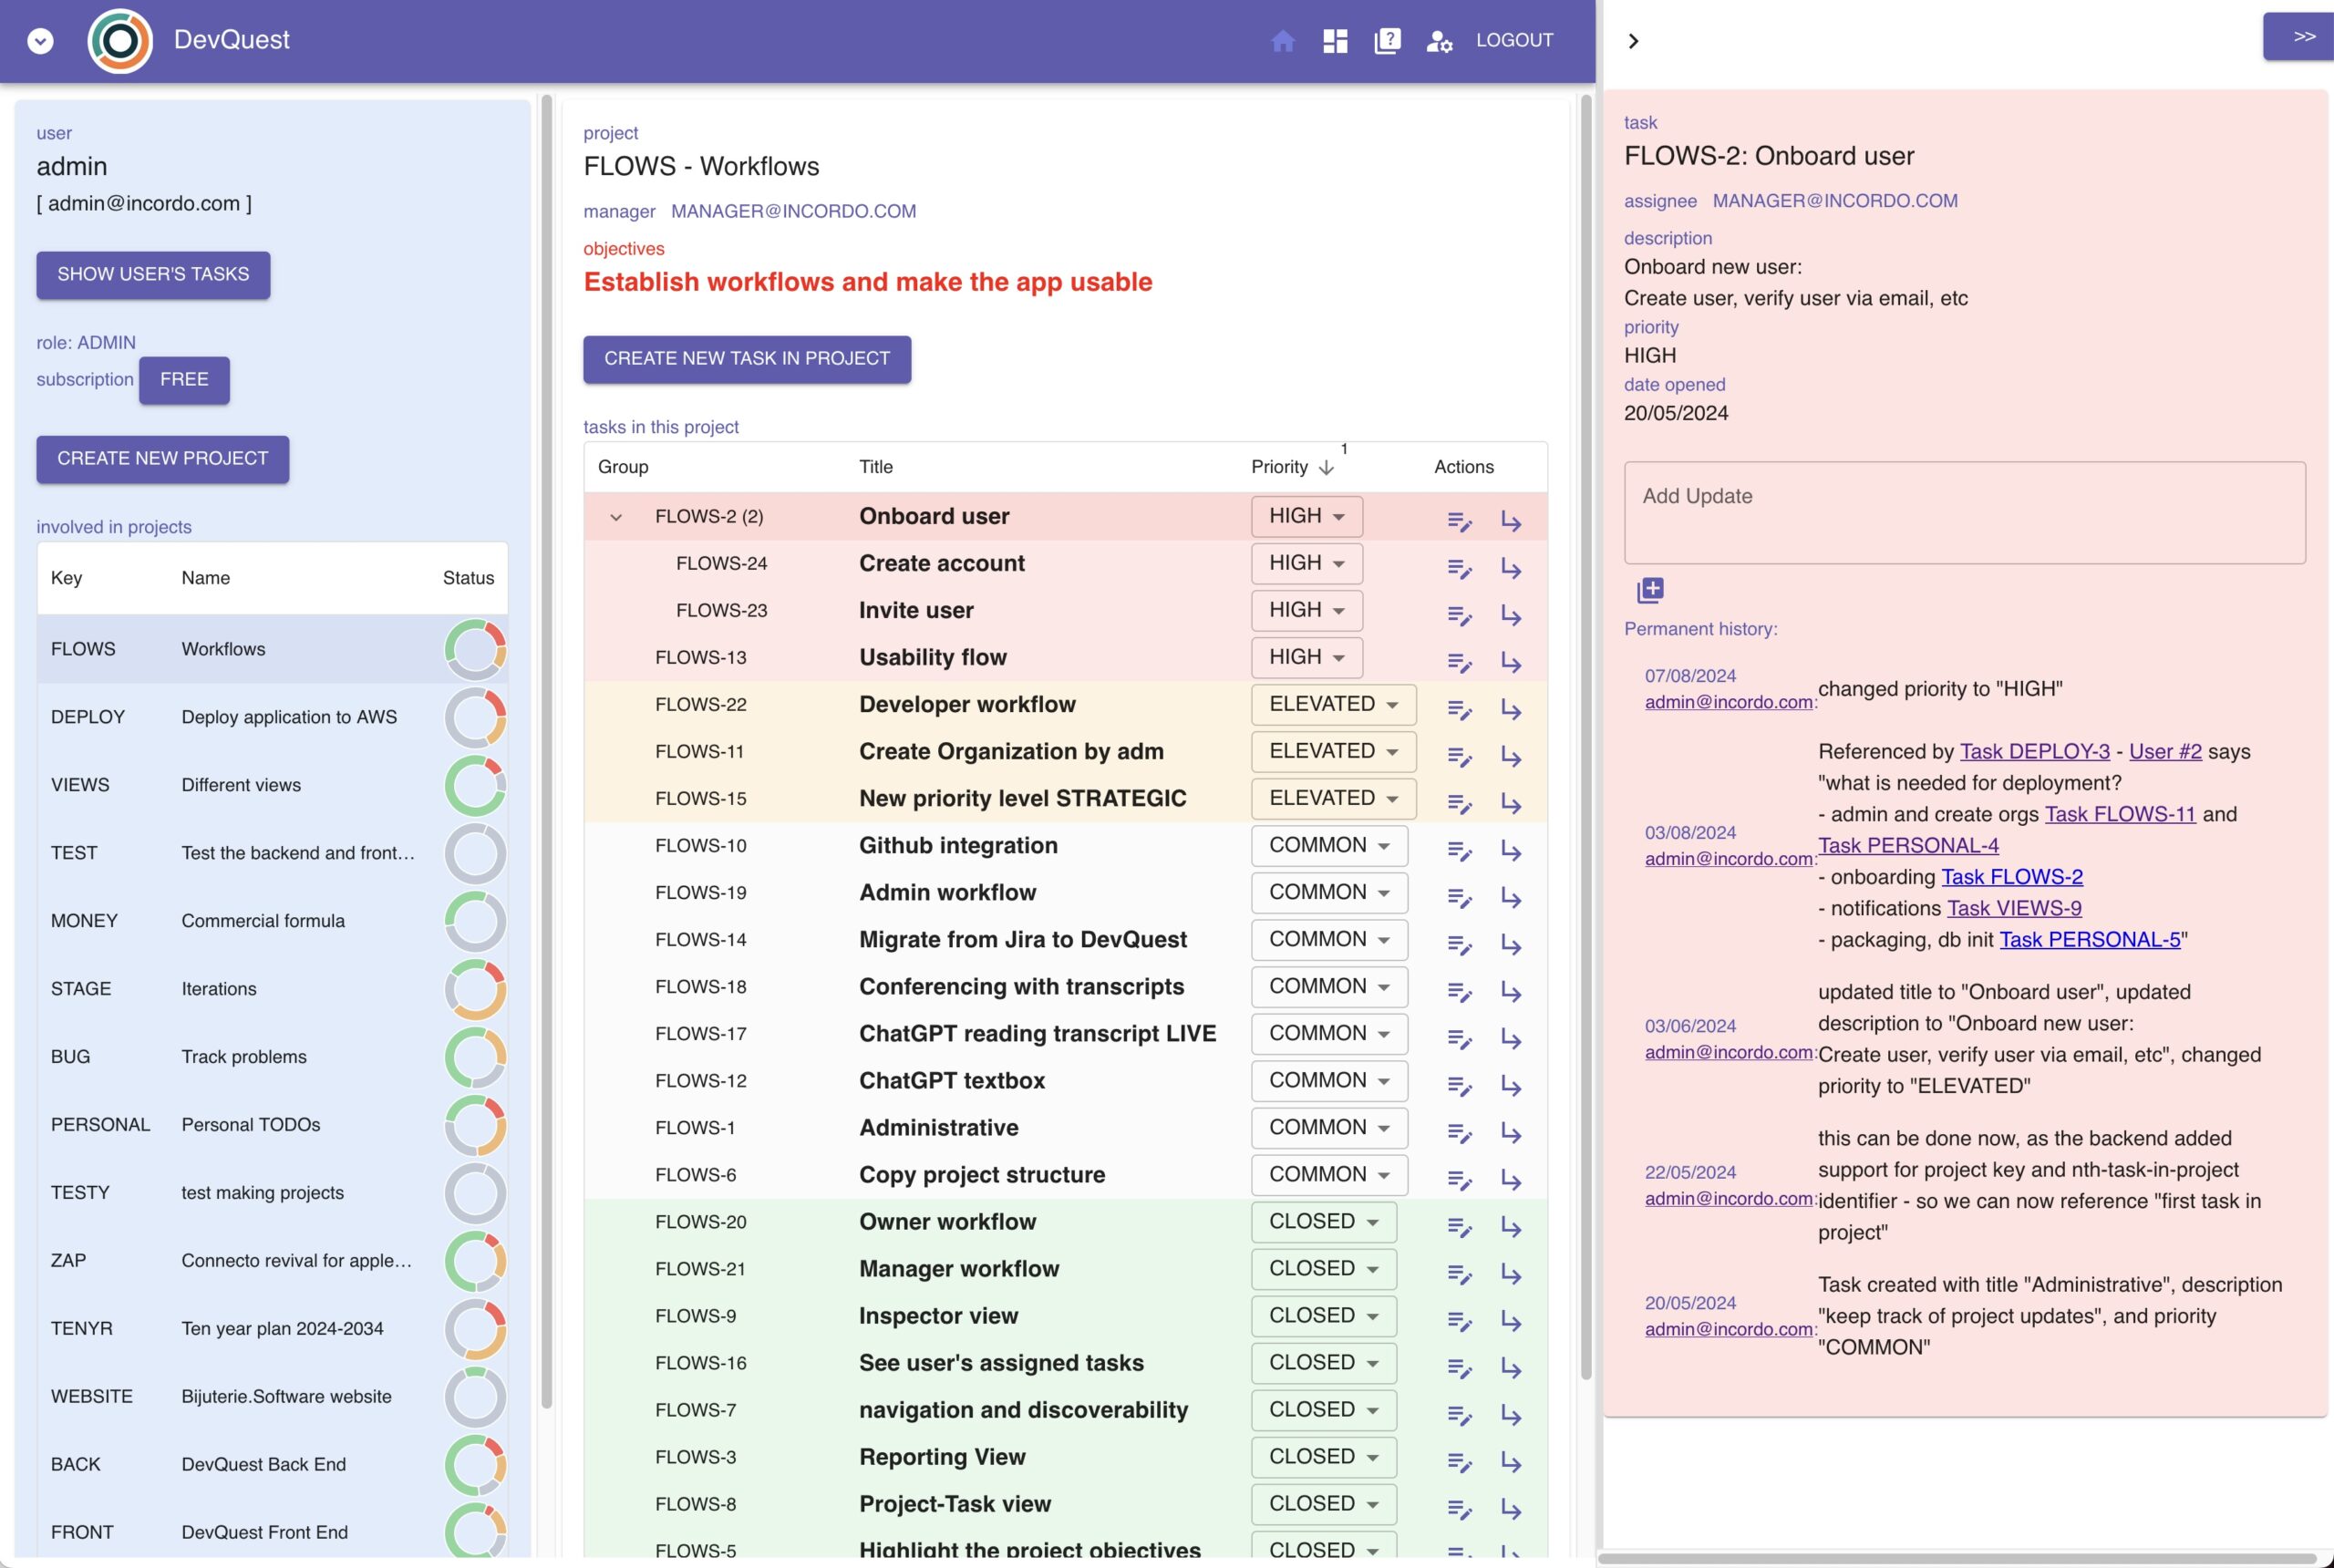Click the link/reference icon on FLOWS-23
The image size is (2334, 1568).
point(1512,611)
